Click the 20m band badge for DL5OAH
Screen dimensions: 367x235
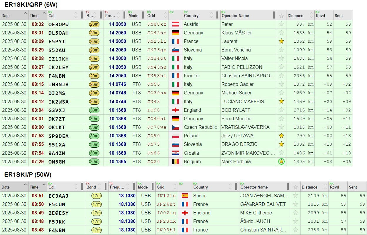click(x=94, y=33)
